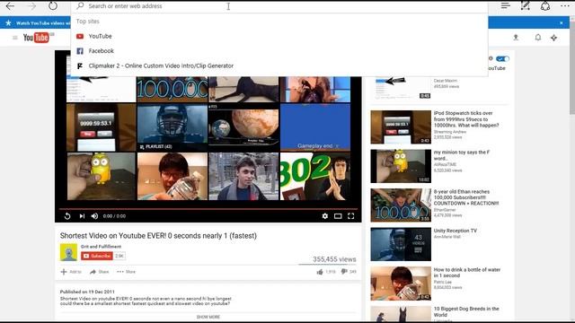Go forward with the browser forward arrow
The height and width of the screenshot is (323, 575).
(32, 6)
